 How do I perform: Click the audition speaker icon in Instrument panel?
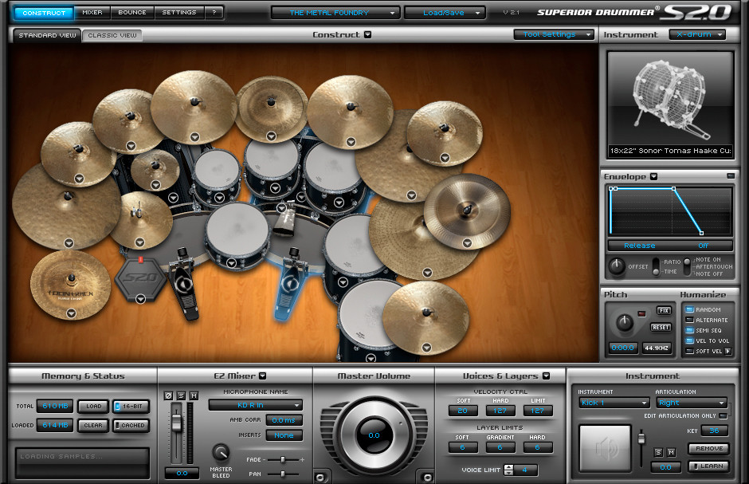pyautogui.click(x=605, y=448)
